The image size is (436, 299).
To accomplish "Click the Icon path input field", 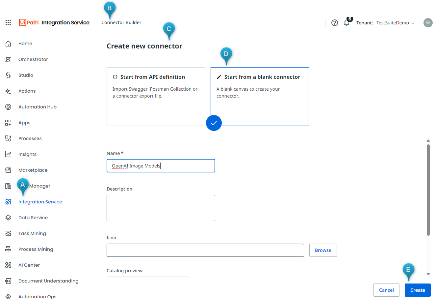I will coord(205,250).
